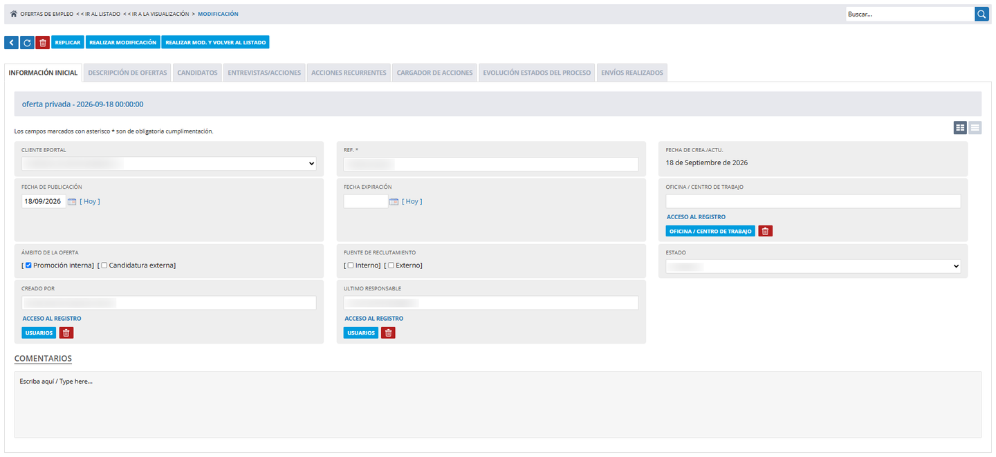Enable Interno recruitment source
996x457 pixels.
351,265
